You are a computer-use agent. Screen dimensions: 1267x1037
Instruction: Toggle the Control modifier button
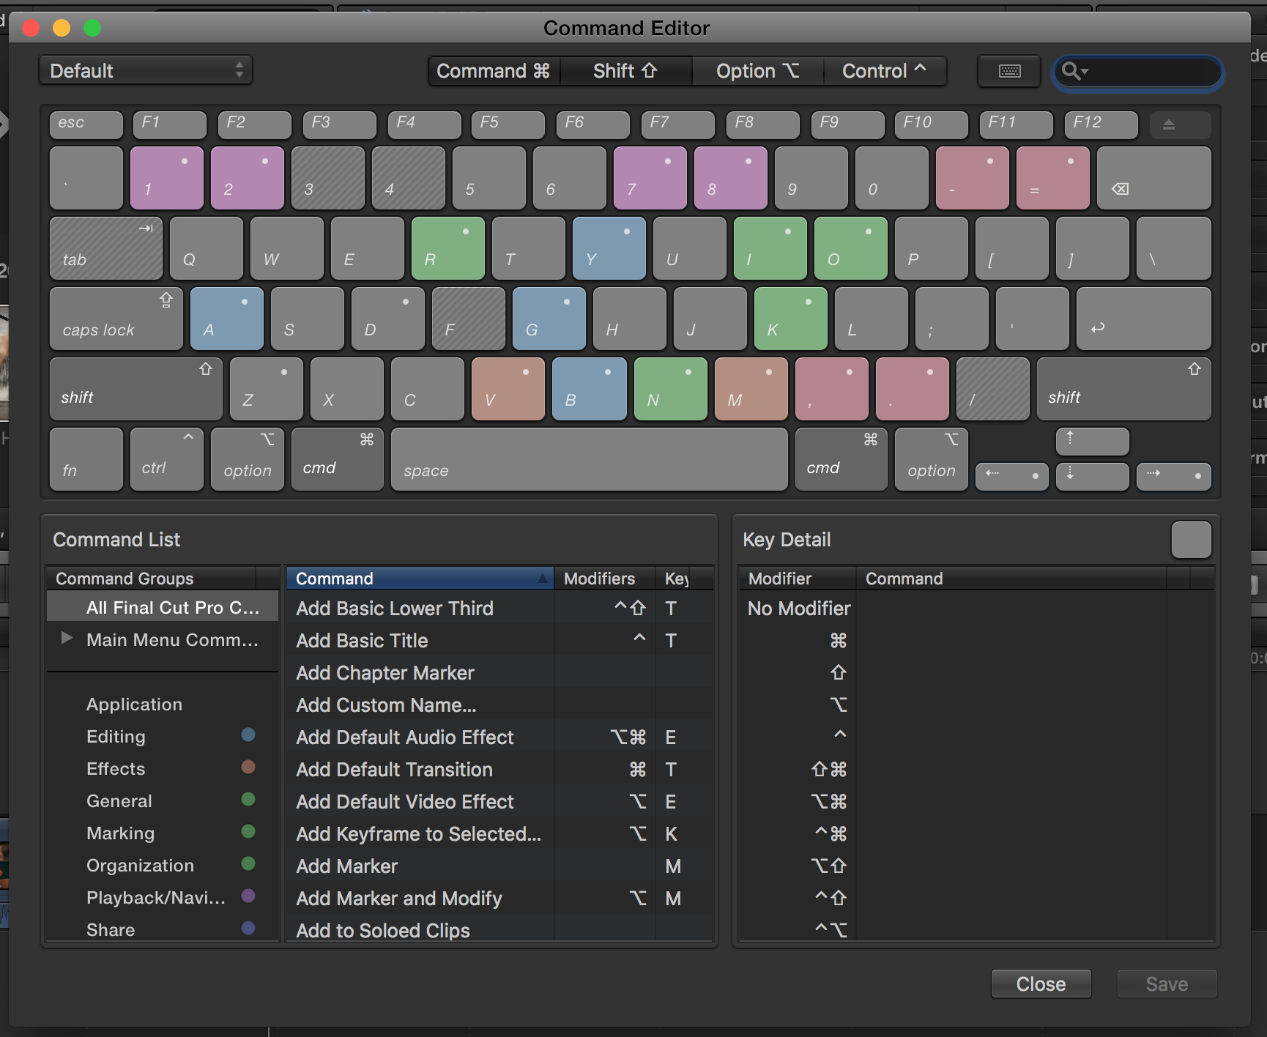(885, 71)
